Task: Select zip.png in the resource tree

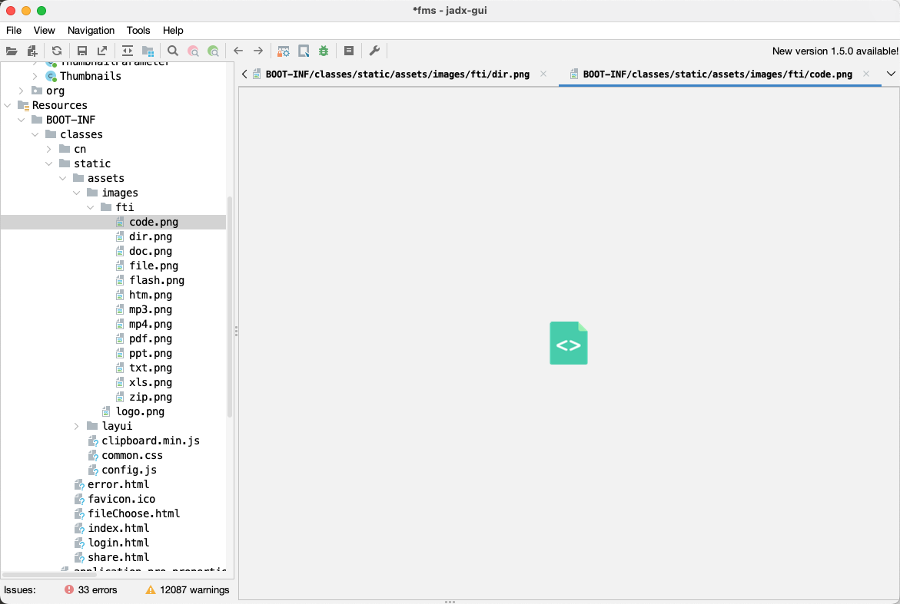Action: [x=150, y=397]
